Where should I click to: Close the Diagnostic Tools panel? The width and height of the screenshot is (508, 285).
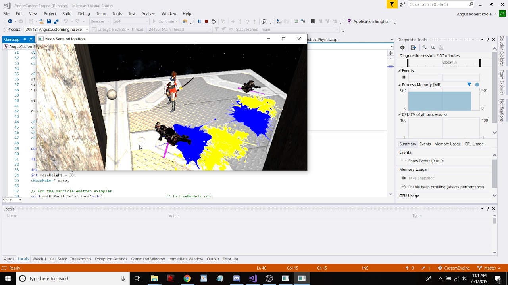[493, 40]
